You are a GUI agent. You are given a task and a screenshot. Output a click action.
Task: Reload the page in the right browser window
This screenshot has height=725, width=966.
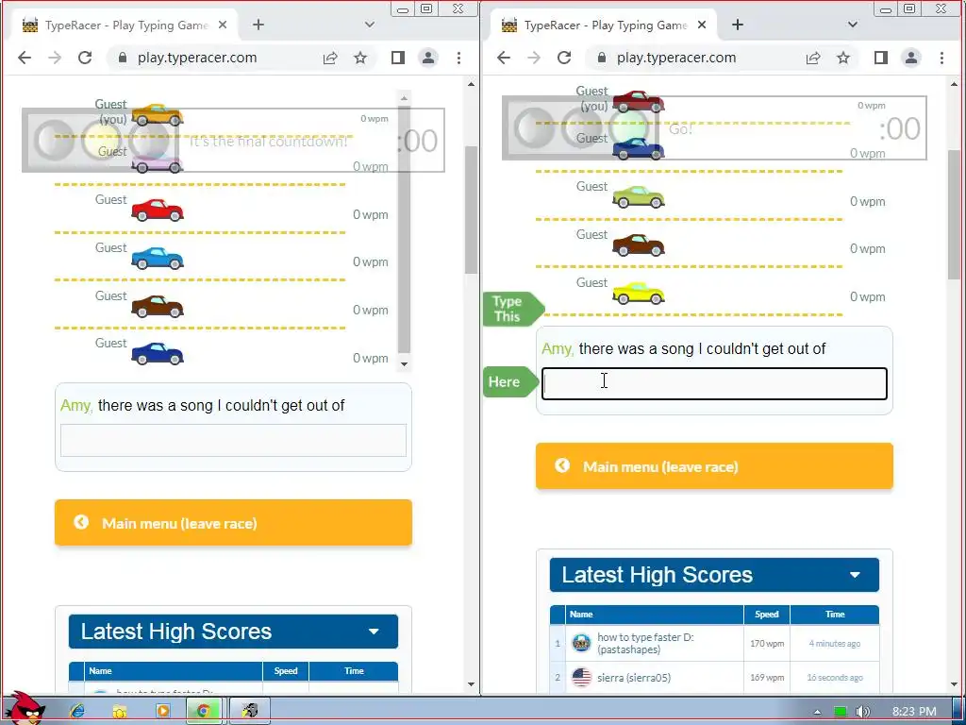564,58
